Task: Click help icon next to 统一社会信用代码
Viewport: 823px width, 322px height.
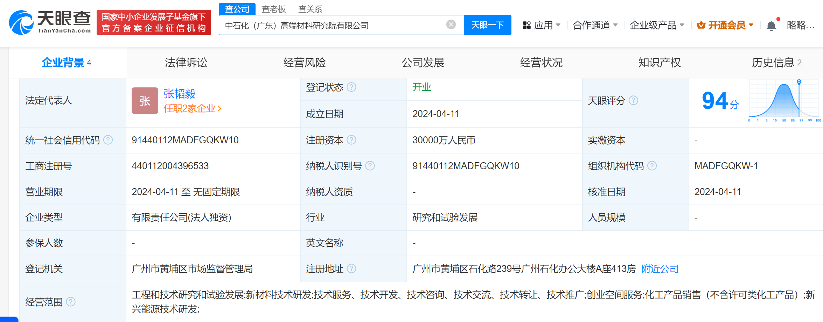Action: pyautogui.click(x=108, y=140)
